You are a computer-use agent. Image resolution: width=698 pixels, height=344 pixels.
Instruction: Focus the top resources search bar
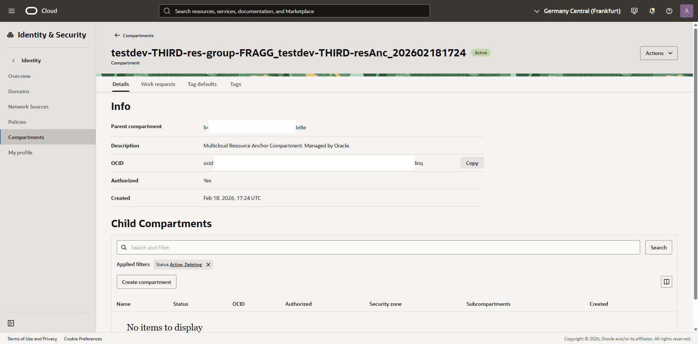pyautogui.click(x=294, y=11)
